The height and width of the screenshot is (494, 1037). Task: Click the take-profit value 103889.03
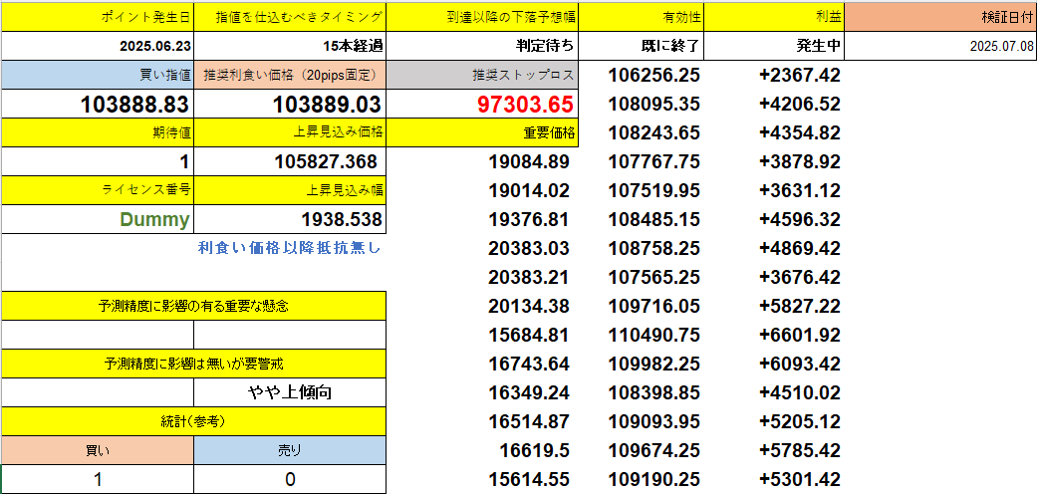point(290,104)
